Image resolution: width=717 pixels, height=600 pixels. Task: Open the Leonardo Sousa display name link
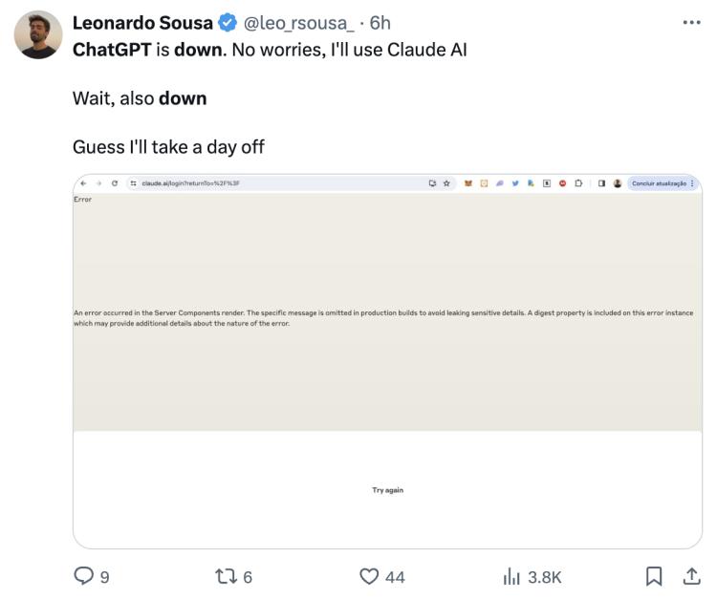pos(143,23)
